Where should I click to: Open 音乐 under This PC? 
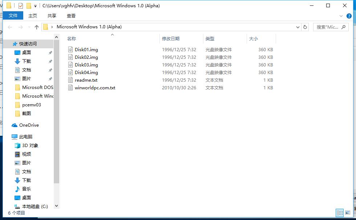coord(27,189)
